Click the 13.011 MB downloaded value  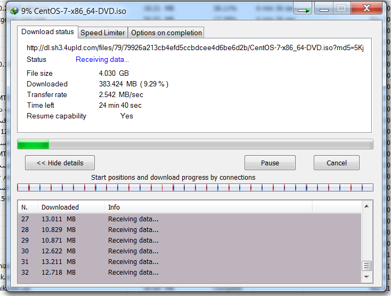(x=59, y=219)
